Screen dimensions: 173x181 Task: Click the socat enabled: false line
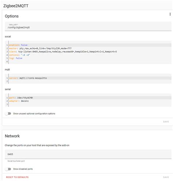(90, 45)
